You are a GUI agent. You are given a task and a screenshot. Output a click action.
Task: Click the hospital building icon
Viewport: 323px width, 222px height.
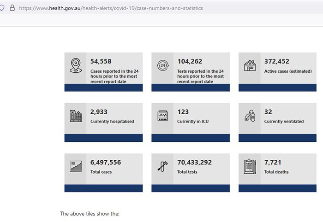[75, 116]
